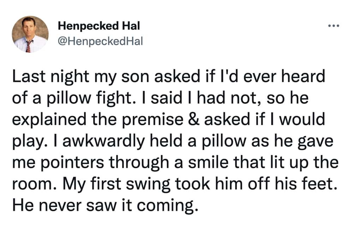Visit the @HenpeckedHal handle link
Screen dimensions: 353x229
(x=100, y=41)
